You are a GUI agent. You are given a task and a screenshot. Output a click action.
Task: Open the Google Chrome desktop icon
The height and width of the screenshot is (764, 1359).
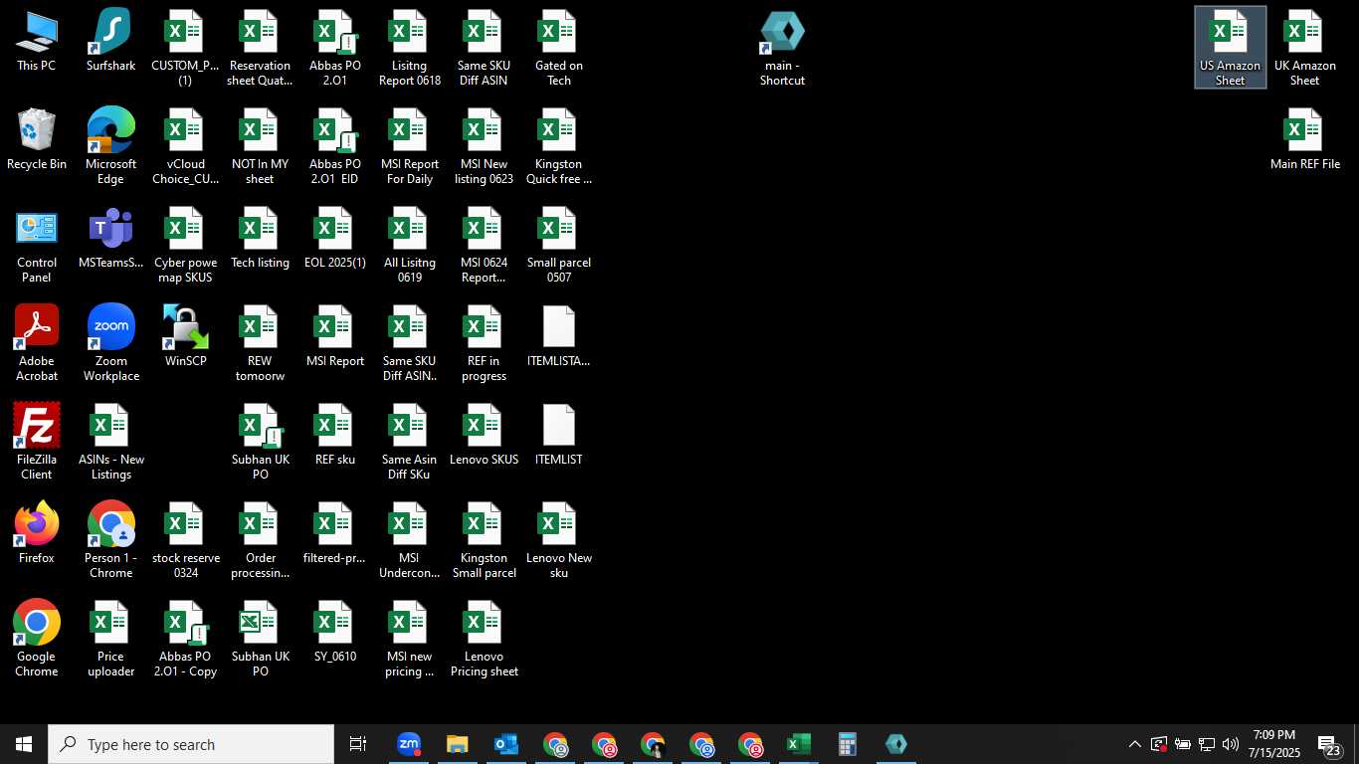tap(37, 640)
